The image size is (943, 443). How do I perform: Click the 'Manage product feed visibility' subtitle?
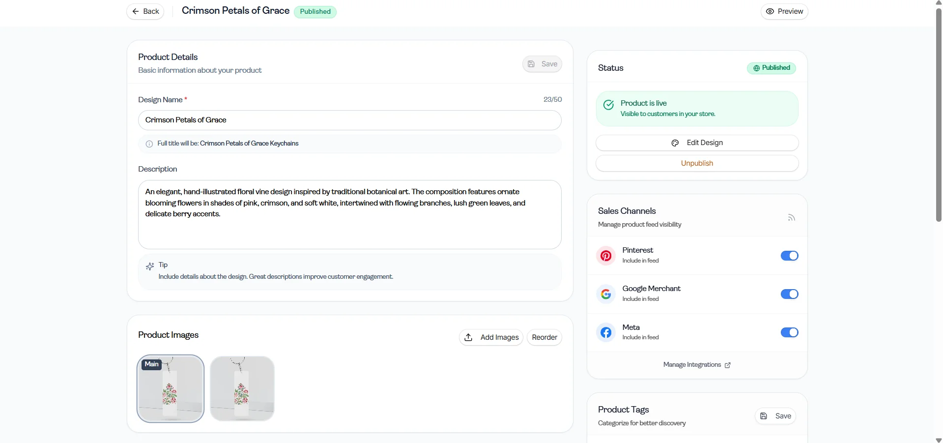coord(639,225)
